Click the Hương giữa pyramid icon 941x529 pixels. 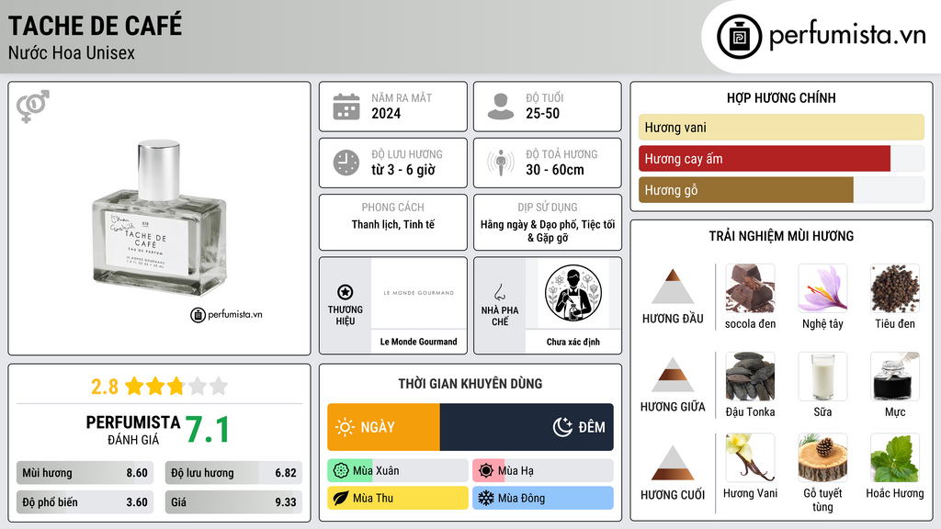click(x=673, y=375)
